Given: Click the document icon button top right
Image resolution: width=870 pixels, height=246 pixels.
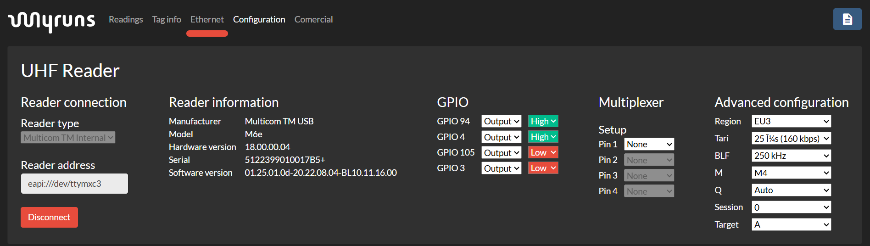Looking at the screenshot, I should (847, 19).
